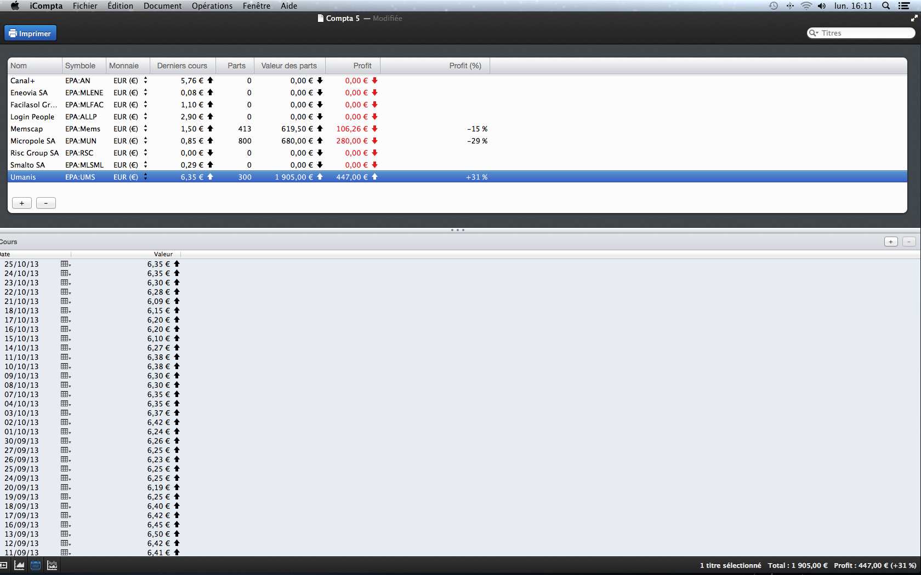Open currency popup for Memscap
The height and width of the screenshot is (575, 921).
[x=145, y=129]
